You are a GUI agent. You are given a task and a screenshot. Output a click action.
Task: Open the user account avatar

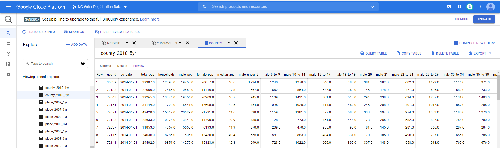(x=490, y=6)
